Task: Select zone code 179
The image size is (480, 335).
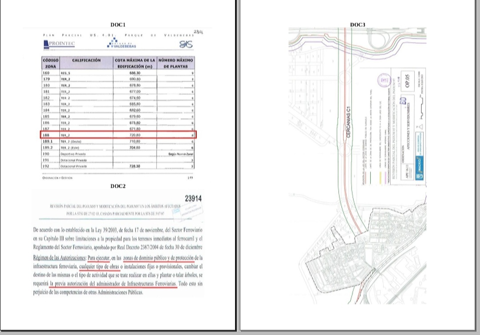Action: coord(46,79)
